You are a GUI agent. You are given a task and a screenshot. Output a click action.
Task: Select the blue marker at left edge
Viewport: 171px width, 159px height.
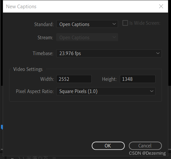click(x=2, y=127)
